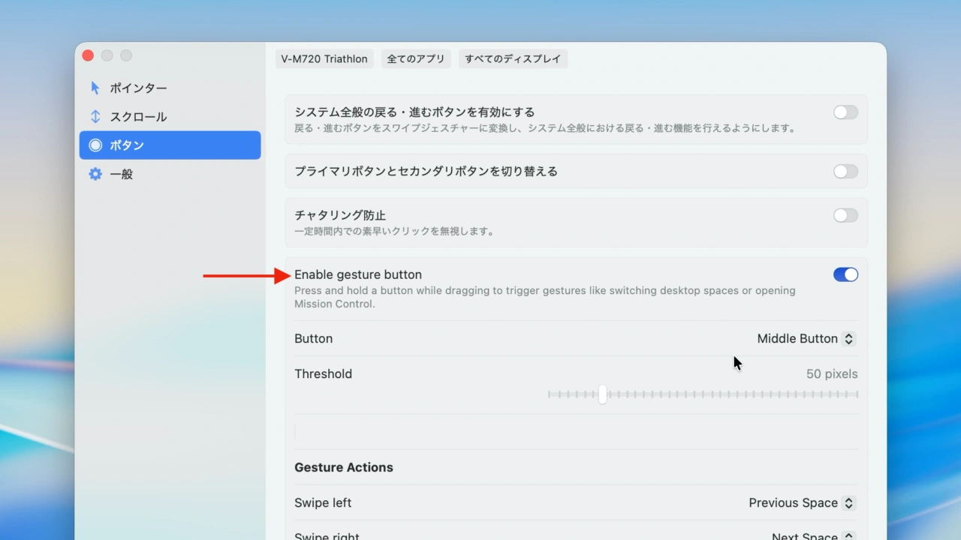Open the Swipe left Previous Space dropdown
961x540 pixels.
(800, 502)
